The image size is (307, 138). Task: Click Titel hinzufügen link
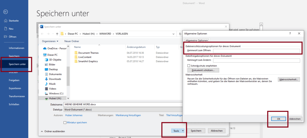(174, 115)
